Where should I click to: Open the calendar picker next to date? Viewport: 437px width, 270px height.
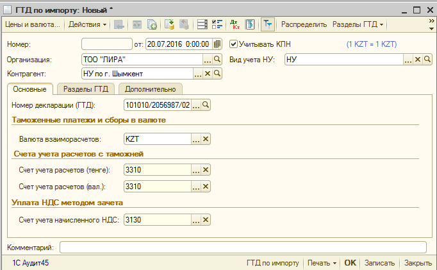217,44
